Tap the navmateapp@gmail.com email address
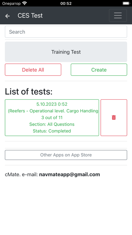Image resolution: width=132 pixels, height=235 pixels. point(69,175)
